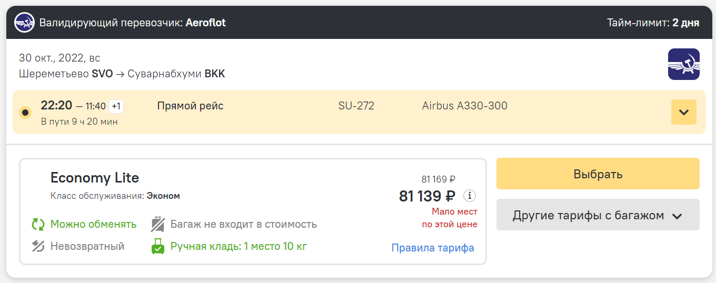Image resolution: width=716 pixels, height=283 pixels.
Task: Click the "Economy Lite" fare title
Action: (95, 178)
